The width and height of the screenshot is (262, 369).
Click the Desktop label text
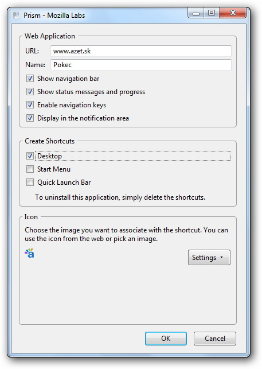tap(49, 156)
